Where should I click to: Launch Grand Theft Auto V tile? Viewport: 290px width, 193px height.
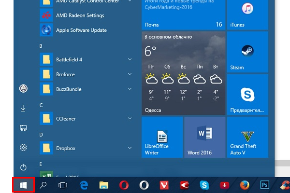(247, 137)
